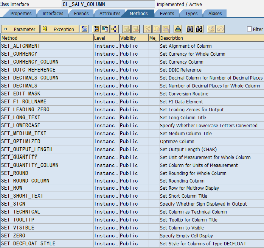Click the greyed palette icon

click(x=211, y=29)
